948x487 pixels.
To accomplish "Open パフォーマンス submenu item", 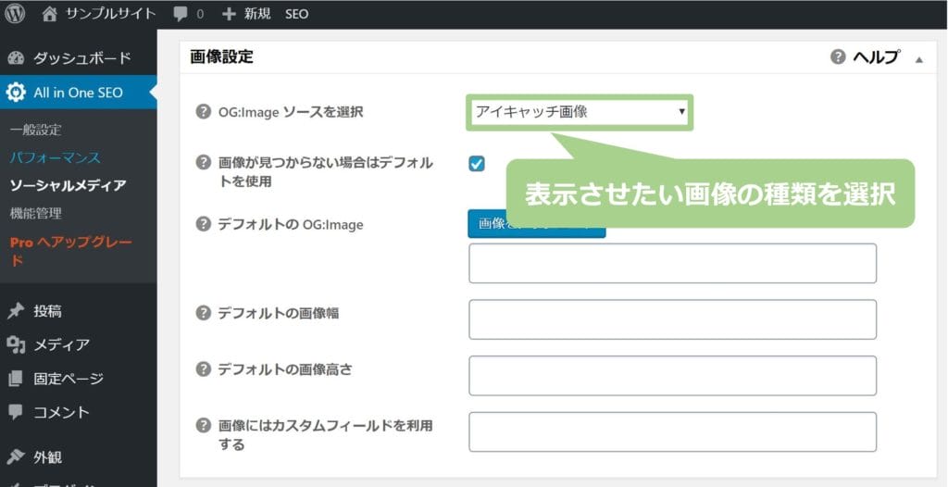I will (55, 158).
